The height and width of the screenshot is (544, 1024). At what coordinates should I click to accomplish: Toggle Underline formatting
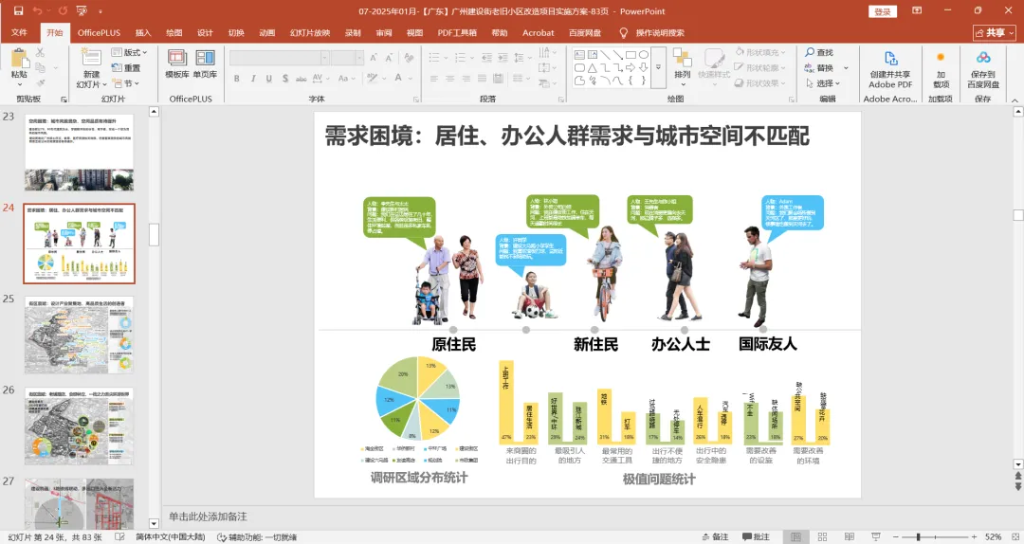[x=269, y=79]
